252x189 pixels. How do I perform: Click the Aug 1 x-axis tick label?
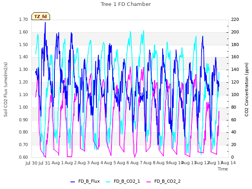[x=57, y=163]
